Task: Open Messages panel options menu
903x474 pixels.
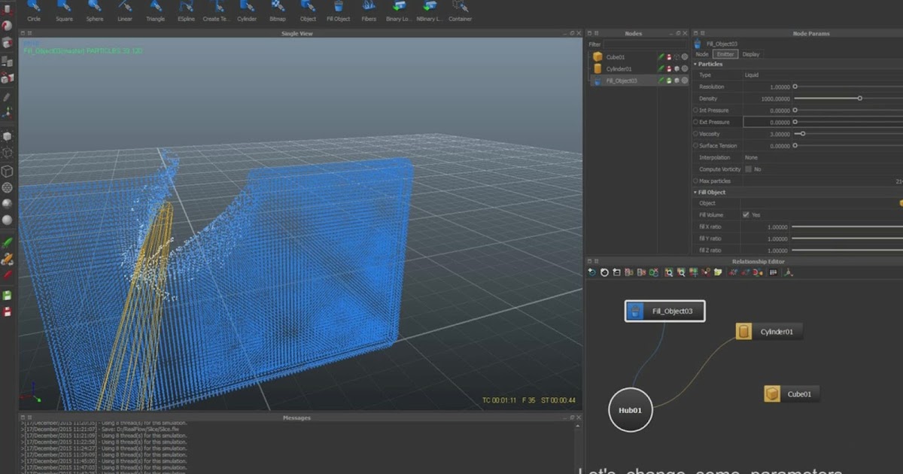Action: [23, 418]
